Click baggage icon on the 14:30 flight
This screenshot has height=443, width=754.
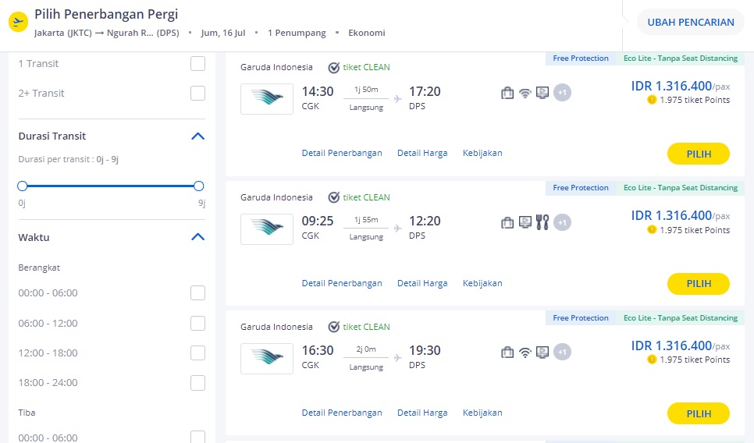pyautogui.click(x=507, y=93)
